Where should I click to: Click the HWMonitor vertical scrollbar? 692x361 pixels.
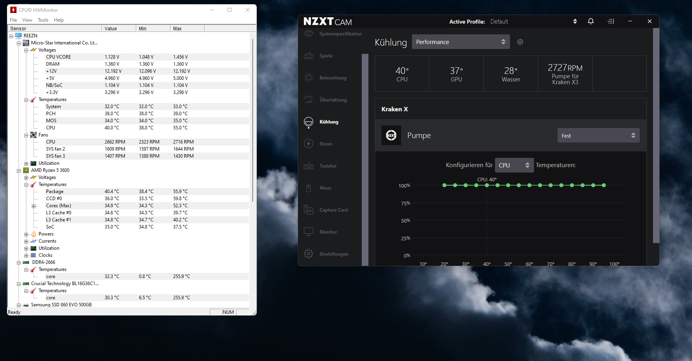253,120
